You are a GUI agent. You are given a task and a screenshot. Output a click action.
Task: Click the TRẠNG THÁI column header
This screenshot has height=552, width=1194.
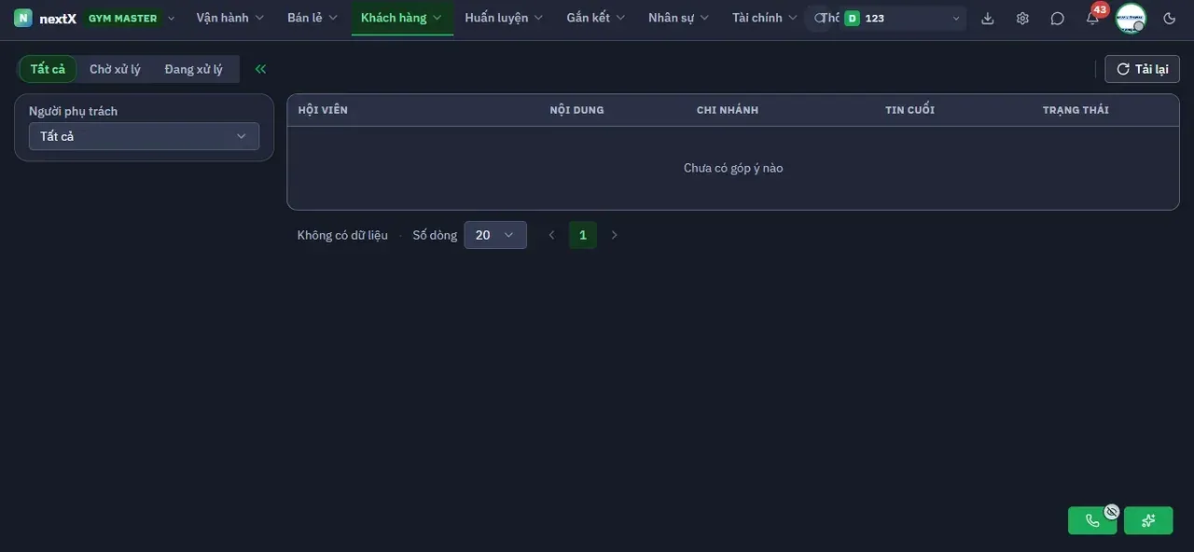[1076, 110]
